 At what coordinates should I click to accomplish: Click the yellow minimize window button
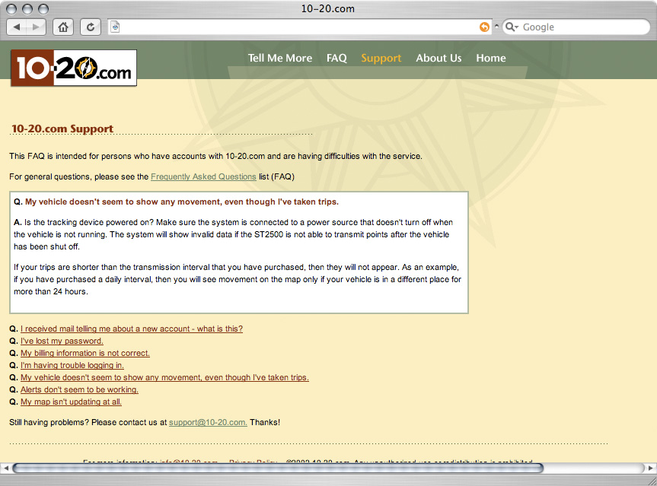27,9
